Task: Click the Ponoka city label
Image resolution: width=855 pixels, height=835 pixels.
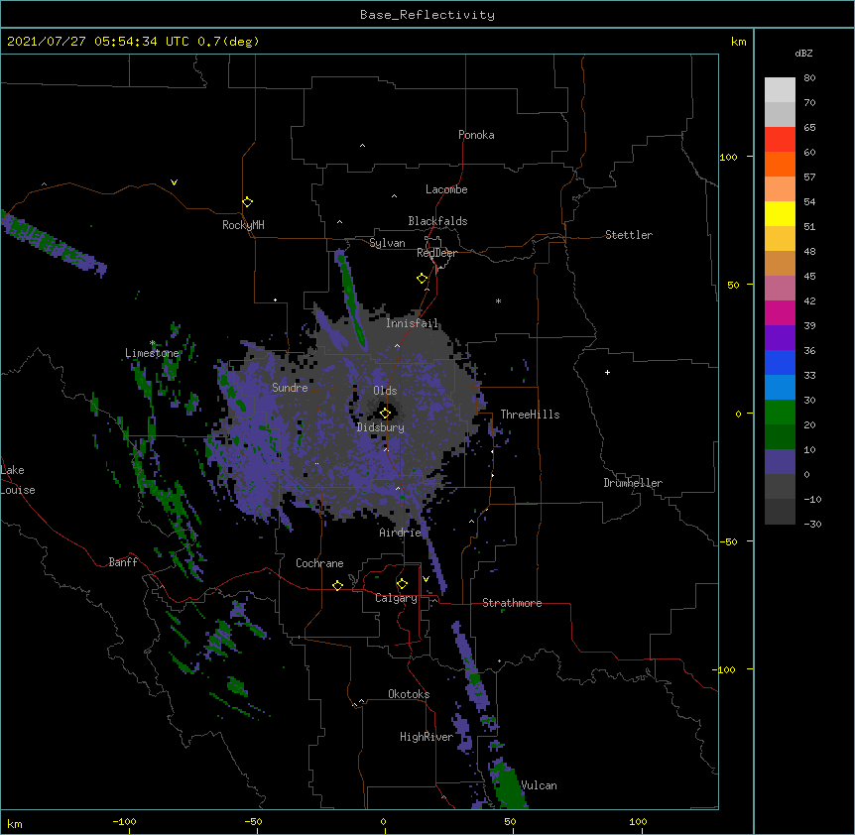Action: coord(476,135)
